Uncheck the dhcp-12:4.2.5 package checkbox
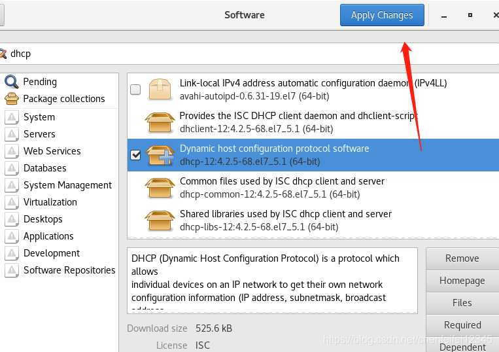Screen dimensions: 499x352 pyautogui.click(x=135, y=155)
